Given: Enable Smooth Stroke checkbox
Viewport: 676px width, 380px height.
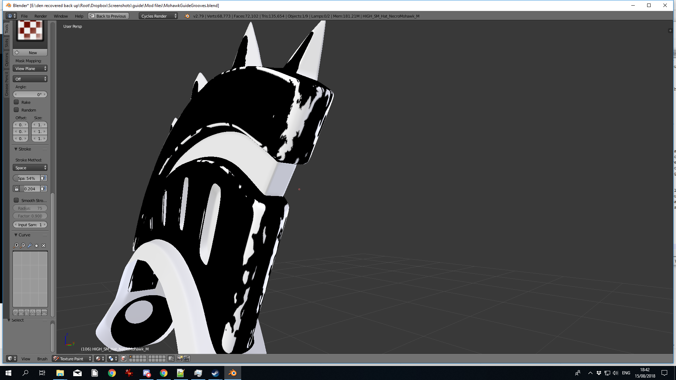Looking at the screenshot, I should click(16, 201).
